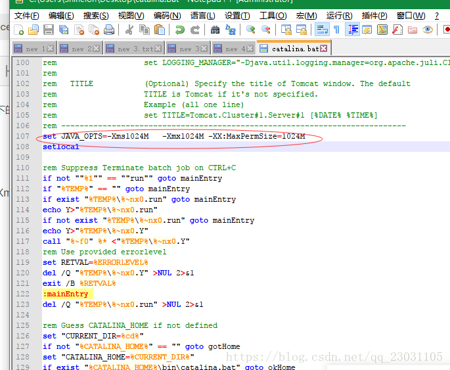
Task: Switch to the new 4 tab
Action: tap(233, 49)
